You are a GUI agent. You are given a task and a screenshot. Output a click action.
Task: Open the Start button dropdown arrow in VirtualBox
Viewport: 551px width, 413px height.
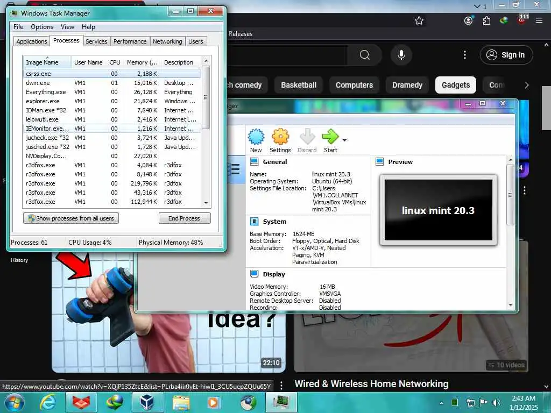[344, 140]
